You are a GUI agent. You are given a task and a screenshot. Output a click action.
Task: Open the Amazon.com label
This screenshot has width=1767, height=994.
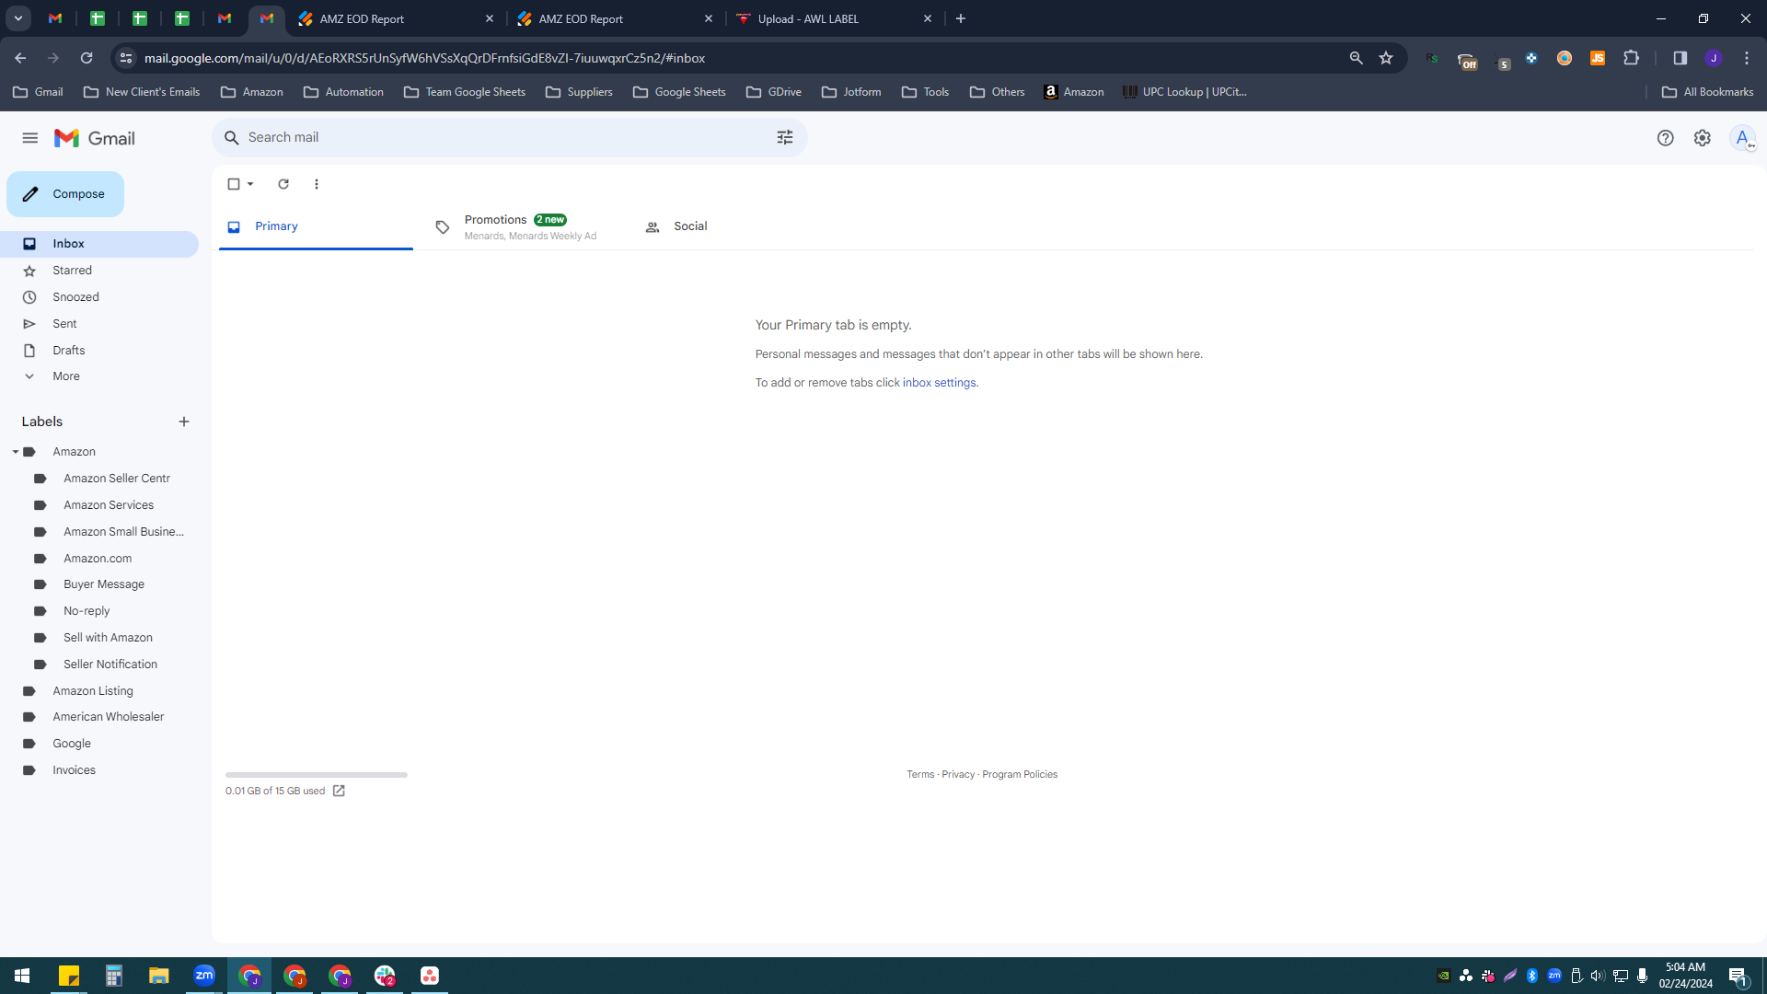point(98,559)
